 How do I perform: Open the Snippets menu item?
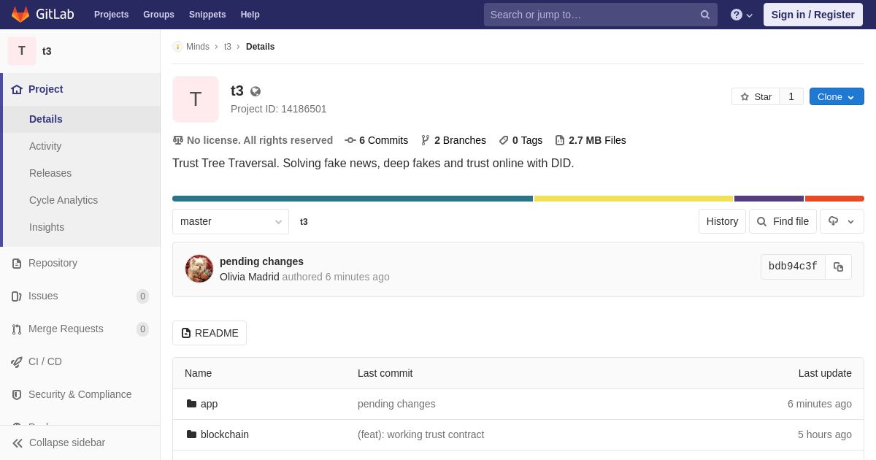coord(207,15)
